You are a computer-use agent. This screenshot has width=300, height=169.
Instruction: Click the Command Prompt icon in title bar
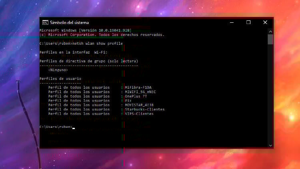pyautogui.click(x=45, y=22)
